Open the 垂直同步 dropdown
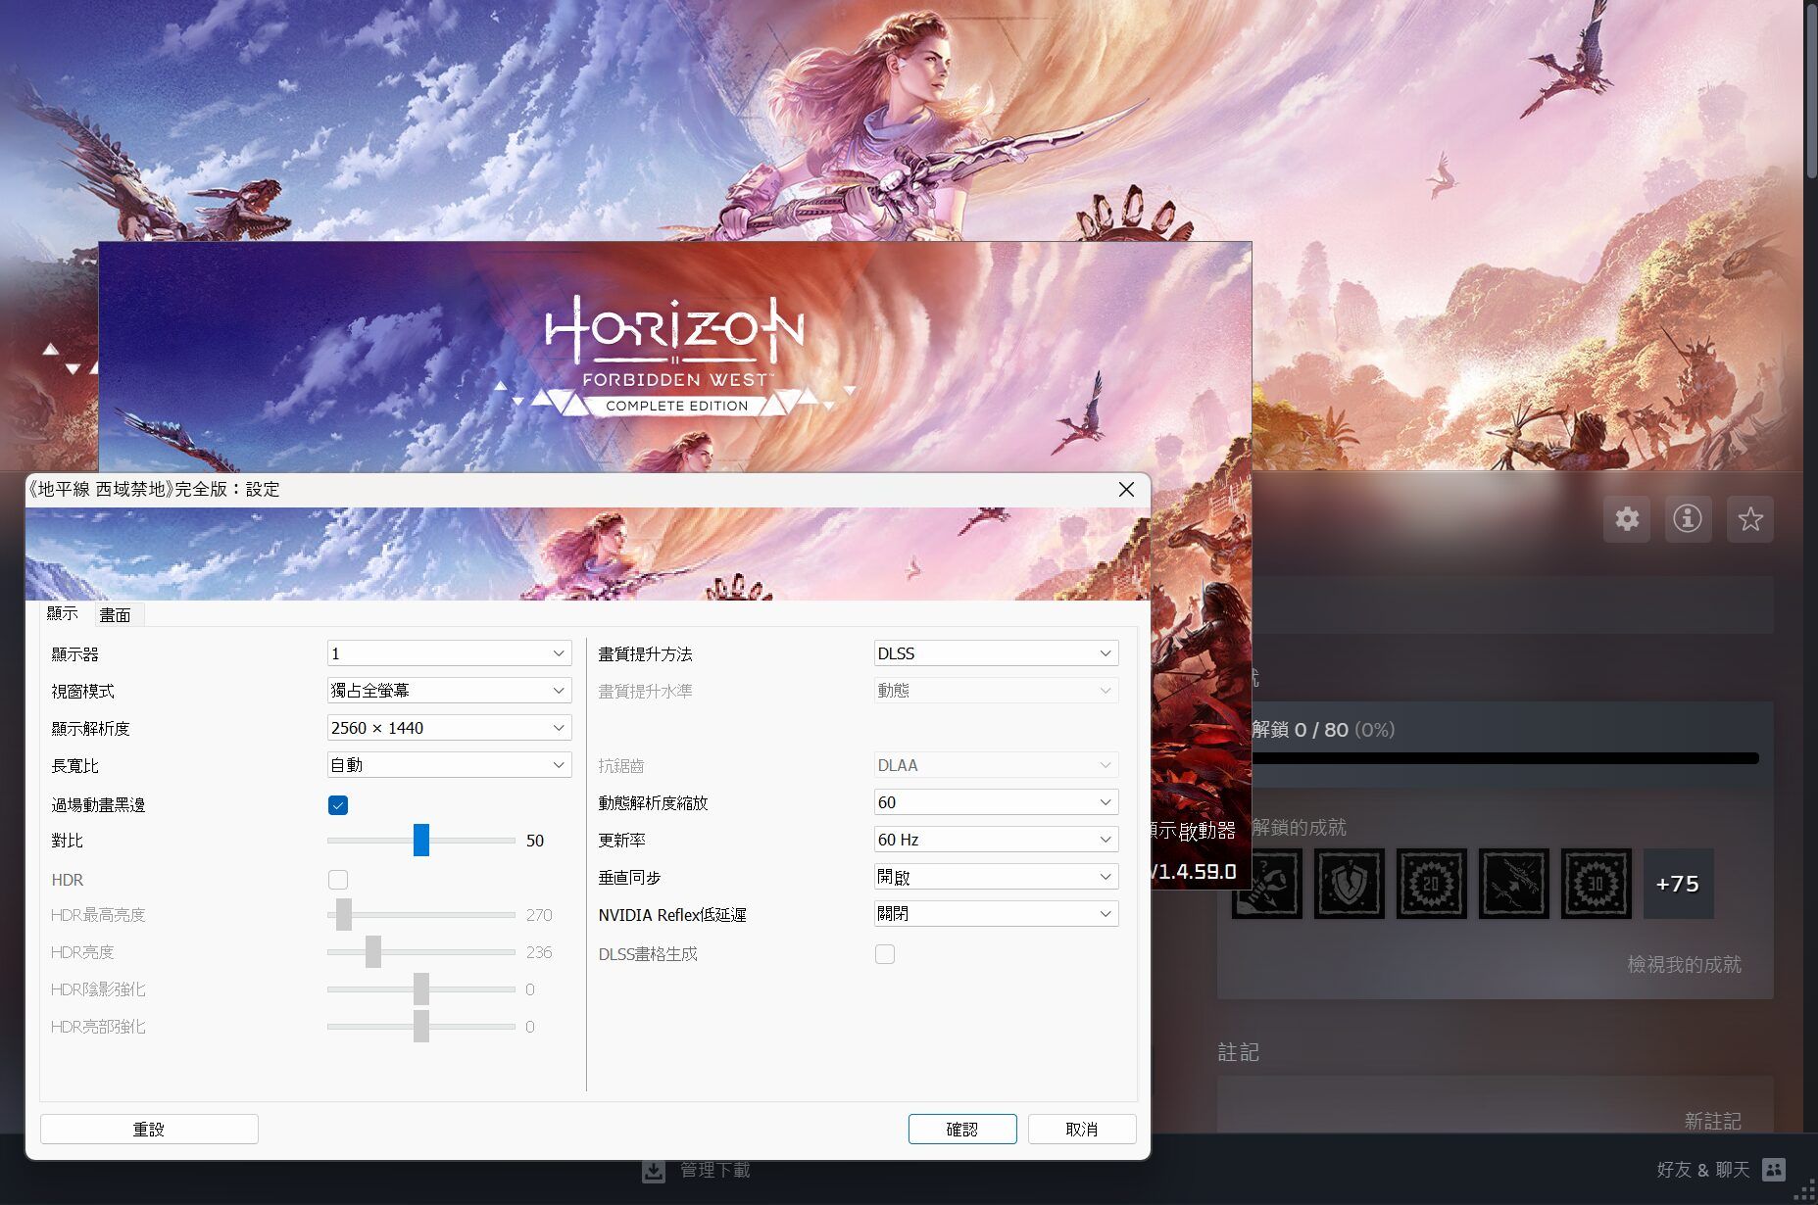The width and height of the screenshot is (1818, 1205). (x=996, y=877)
